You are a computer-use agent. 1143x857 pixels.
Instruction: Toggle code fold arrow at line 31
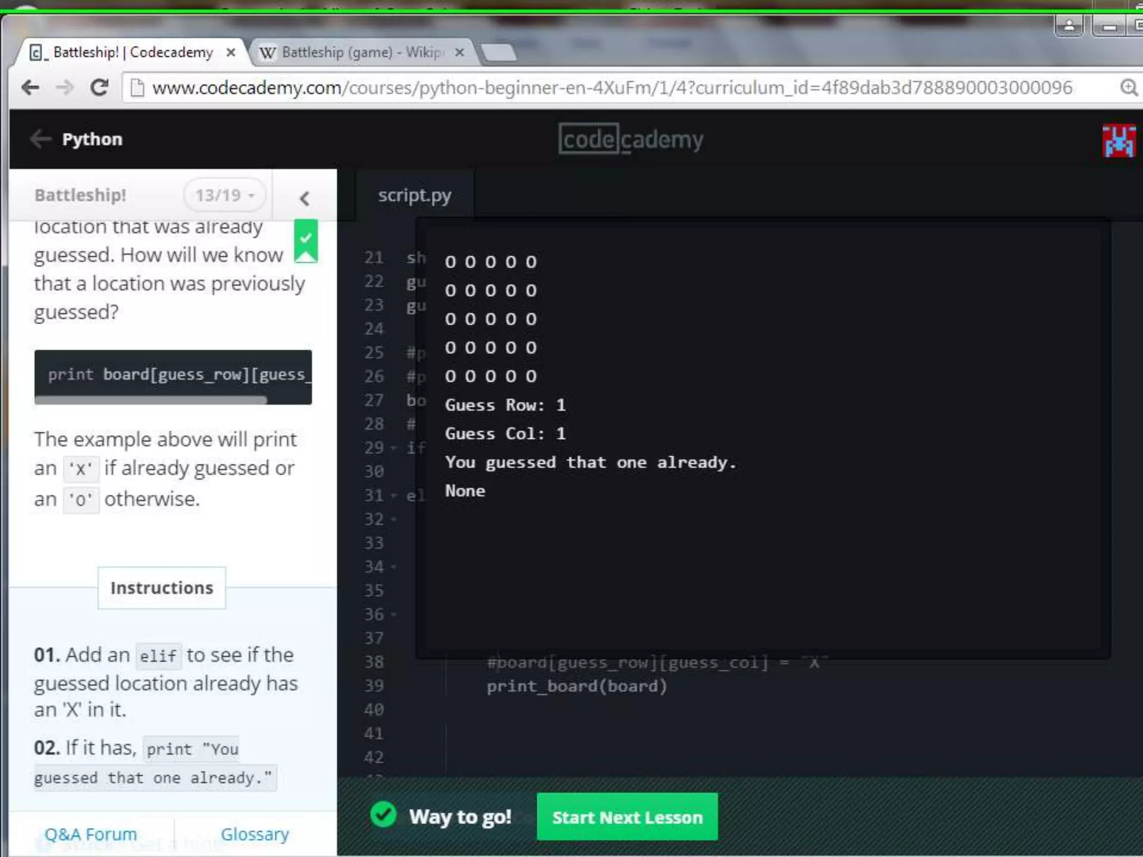tap(394, 495)
